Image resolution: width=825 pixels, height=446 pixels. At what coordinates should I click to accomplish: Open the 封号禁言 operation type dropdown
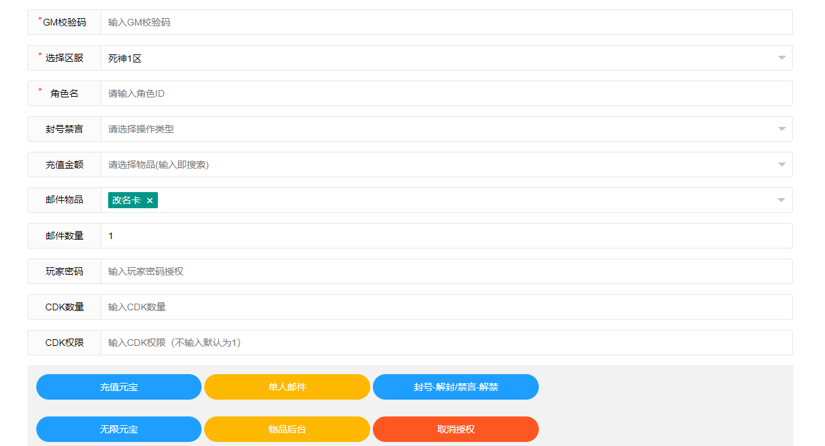[443, 129]
